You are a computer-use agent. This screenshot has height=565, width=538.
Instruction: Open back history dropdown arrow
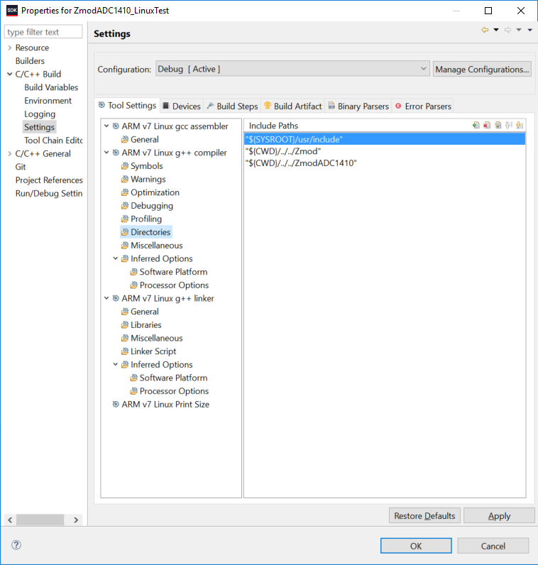496,30
